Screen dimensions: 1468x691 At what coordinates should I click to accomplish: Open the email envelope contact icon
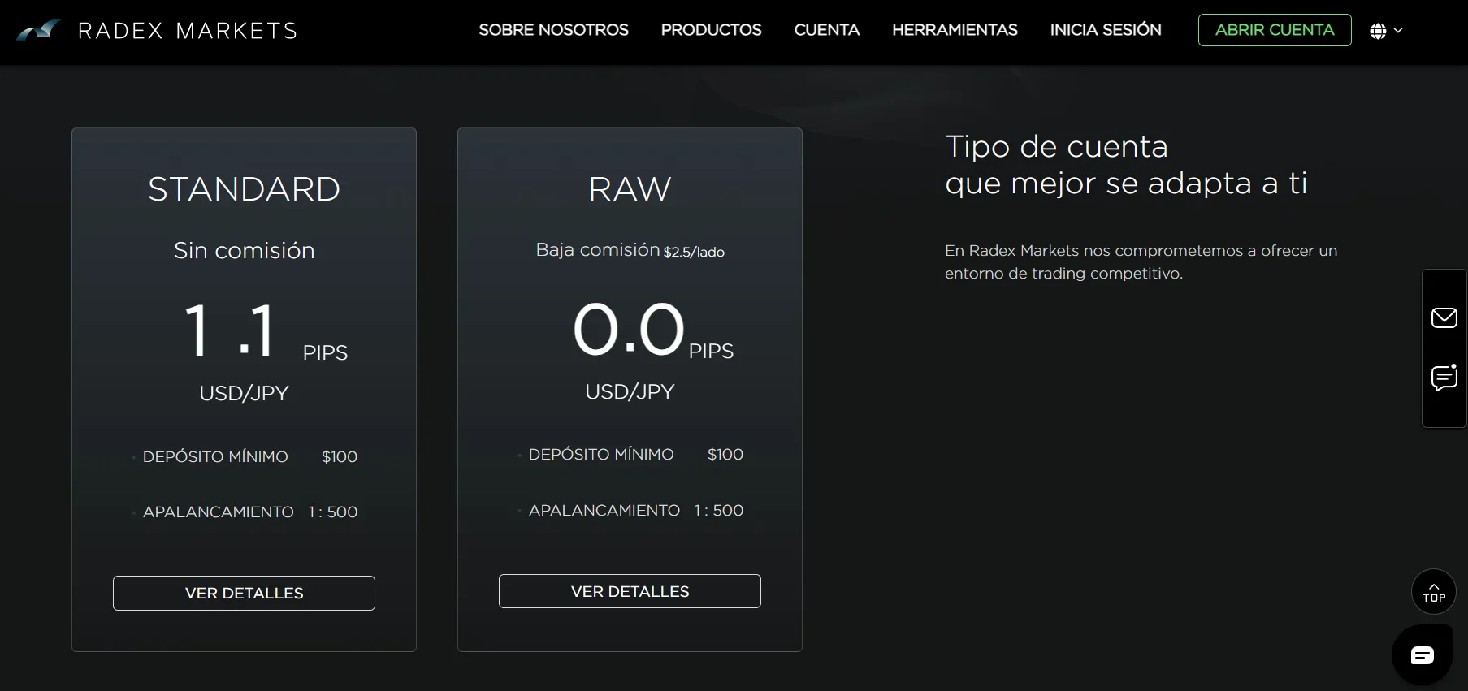[x=1444, y=317]
